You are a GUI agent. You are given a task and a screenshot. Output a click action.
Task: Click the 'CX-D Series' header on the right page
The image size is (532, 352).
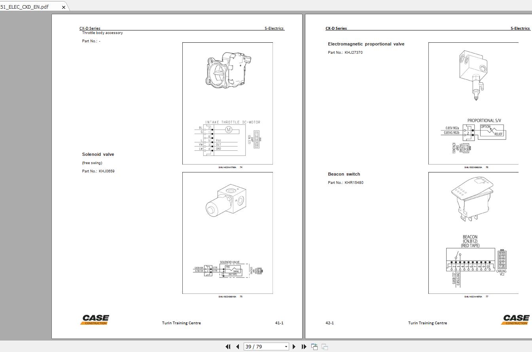click(x=336, y=28)
